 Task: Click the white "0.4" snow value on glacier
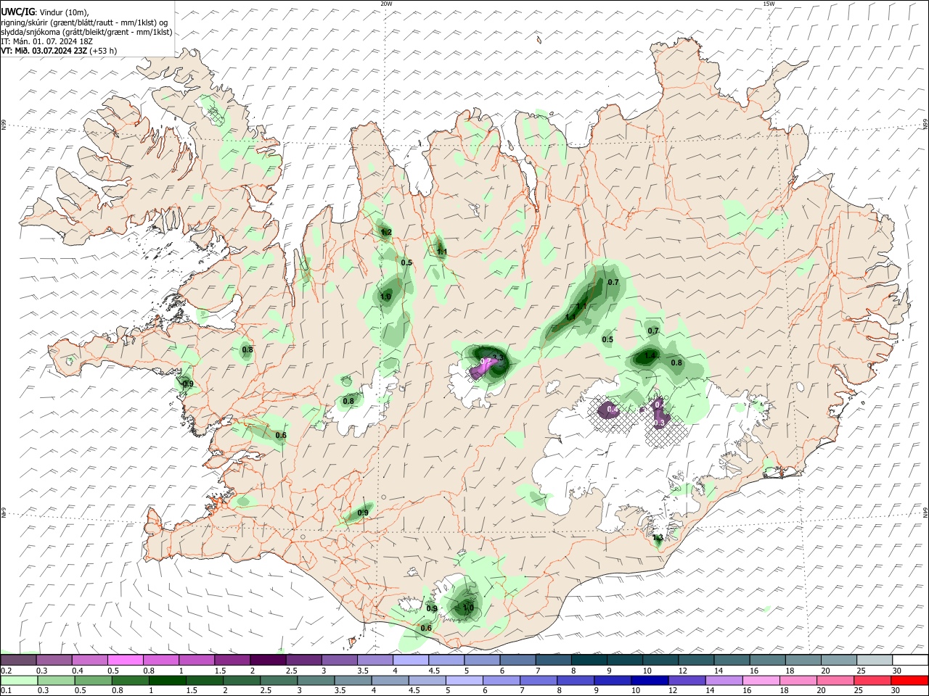pos(613,410)
